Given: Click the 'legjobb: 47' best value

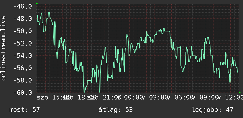Looking at the screenshot, I should point(212,110).
